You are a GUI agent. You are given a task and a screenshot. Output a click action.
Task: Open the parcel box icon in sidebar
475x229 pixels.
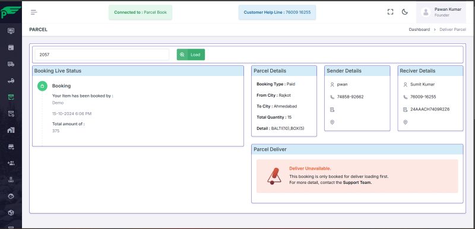(x=11, y=47)
